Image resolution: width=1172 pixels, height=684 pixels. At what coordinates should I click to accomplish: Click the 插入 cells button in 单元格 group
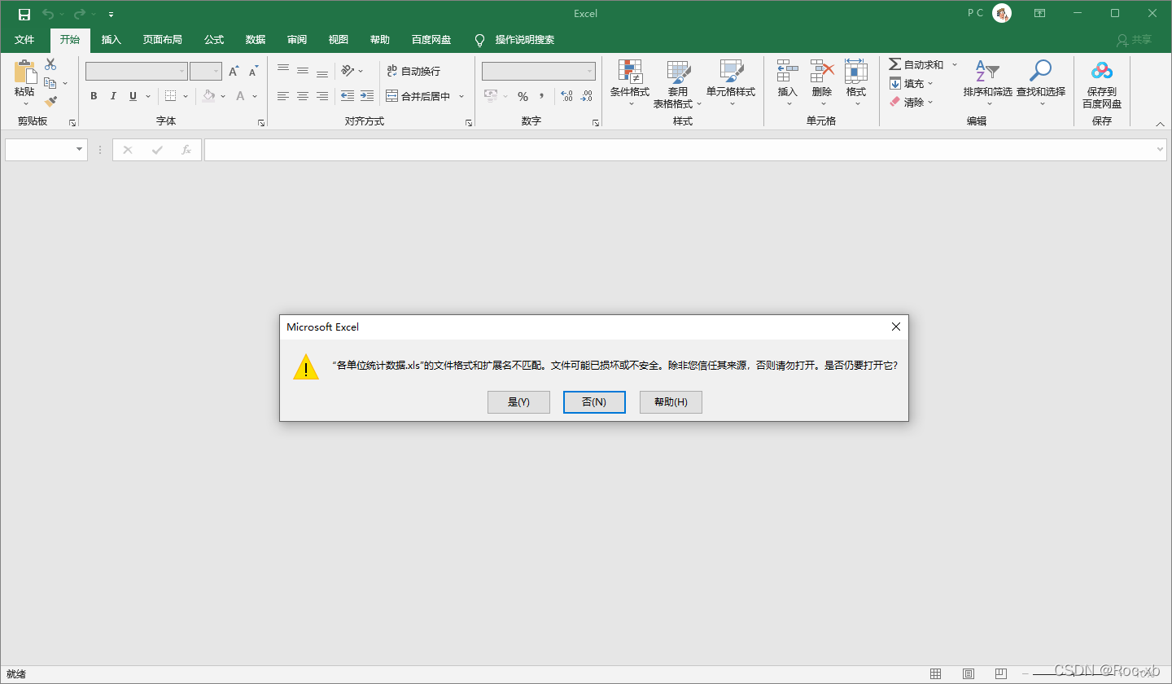click(788, 83)
